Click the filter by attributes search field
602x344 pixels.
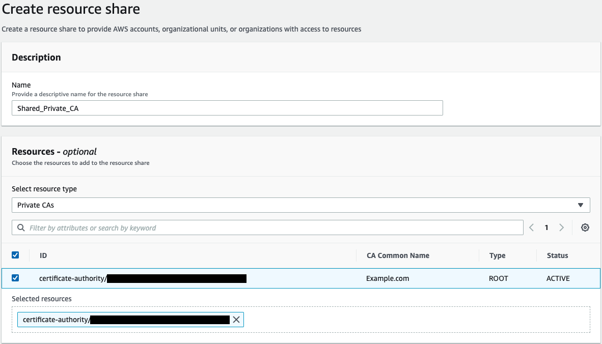204,227
